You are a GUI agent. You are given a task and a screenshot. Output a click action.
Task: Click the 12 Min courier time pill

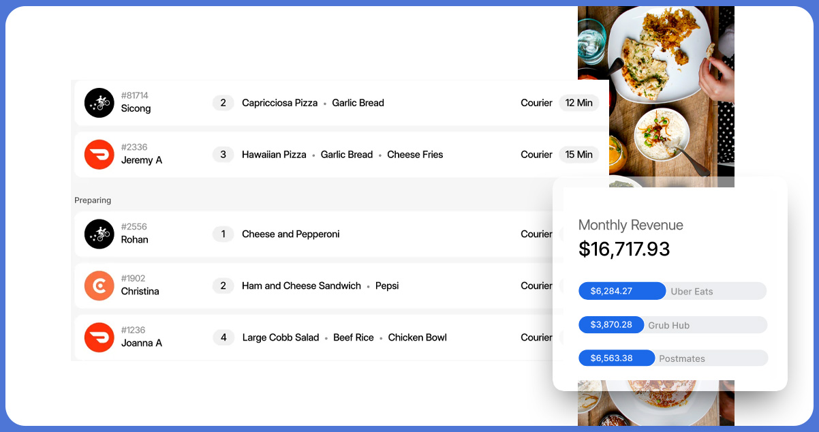578,103
